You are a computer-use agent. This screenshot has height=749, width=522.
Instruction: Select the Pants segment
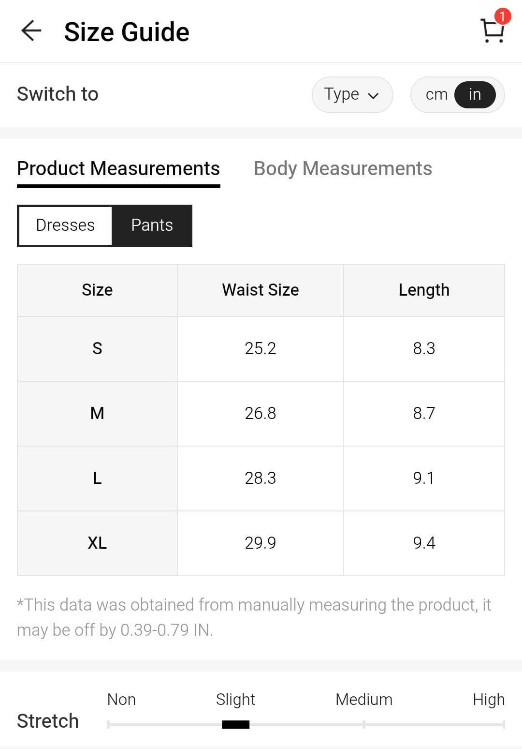click(x=152, y=225)
